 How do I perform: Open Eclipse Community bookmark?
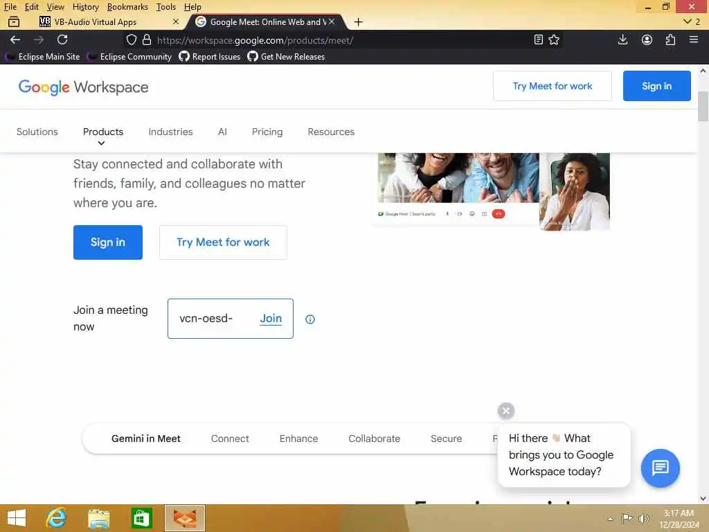click(x=129, y=57)
